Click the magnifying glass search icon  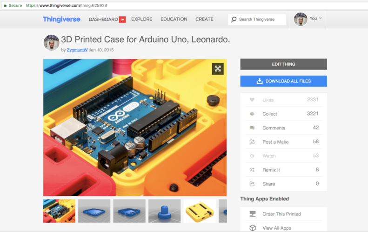tap(234, 19)
